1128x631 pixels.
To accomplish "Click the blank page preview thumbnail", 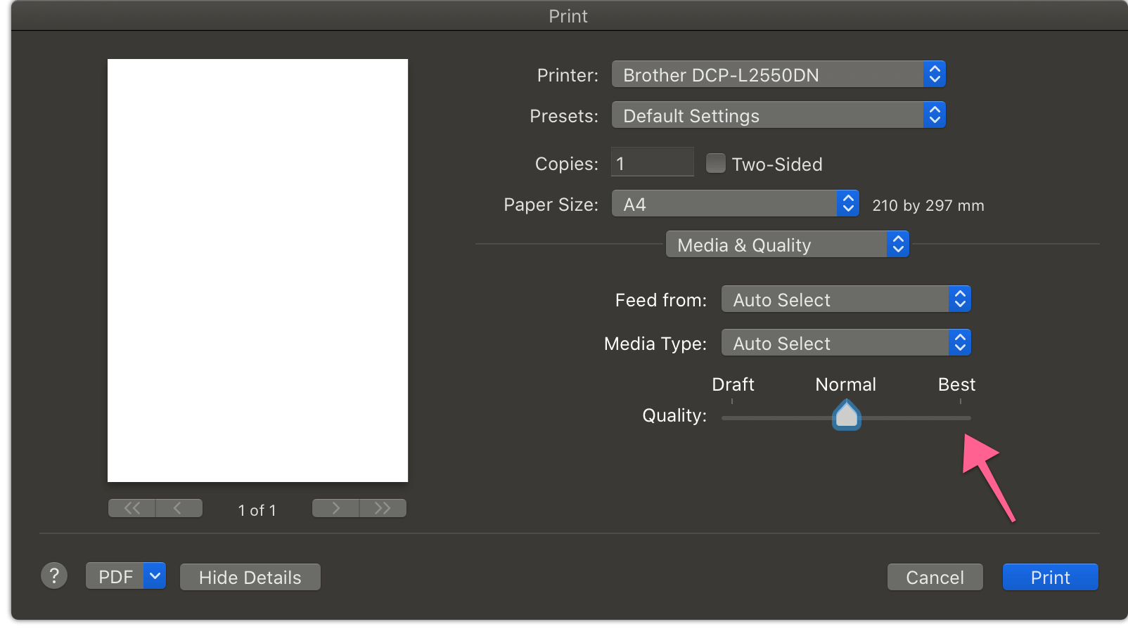I will 257,271.
